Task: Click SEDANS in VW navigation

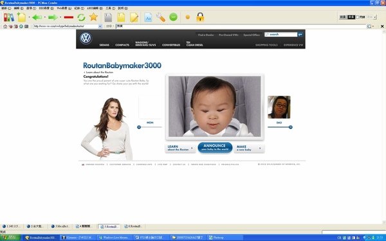Action: coord(104,45)
